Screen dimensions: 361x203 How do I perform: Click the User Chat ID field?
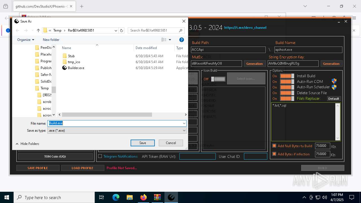tap(256, 156)
